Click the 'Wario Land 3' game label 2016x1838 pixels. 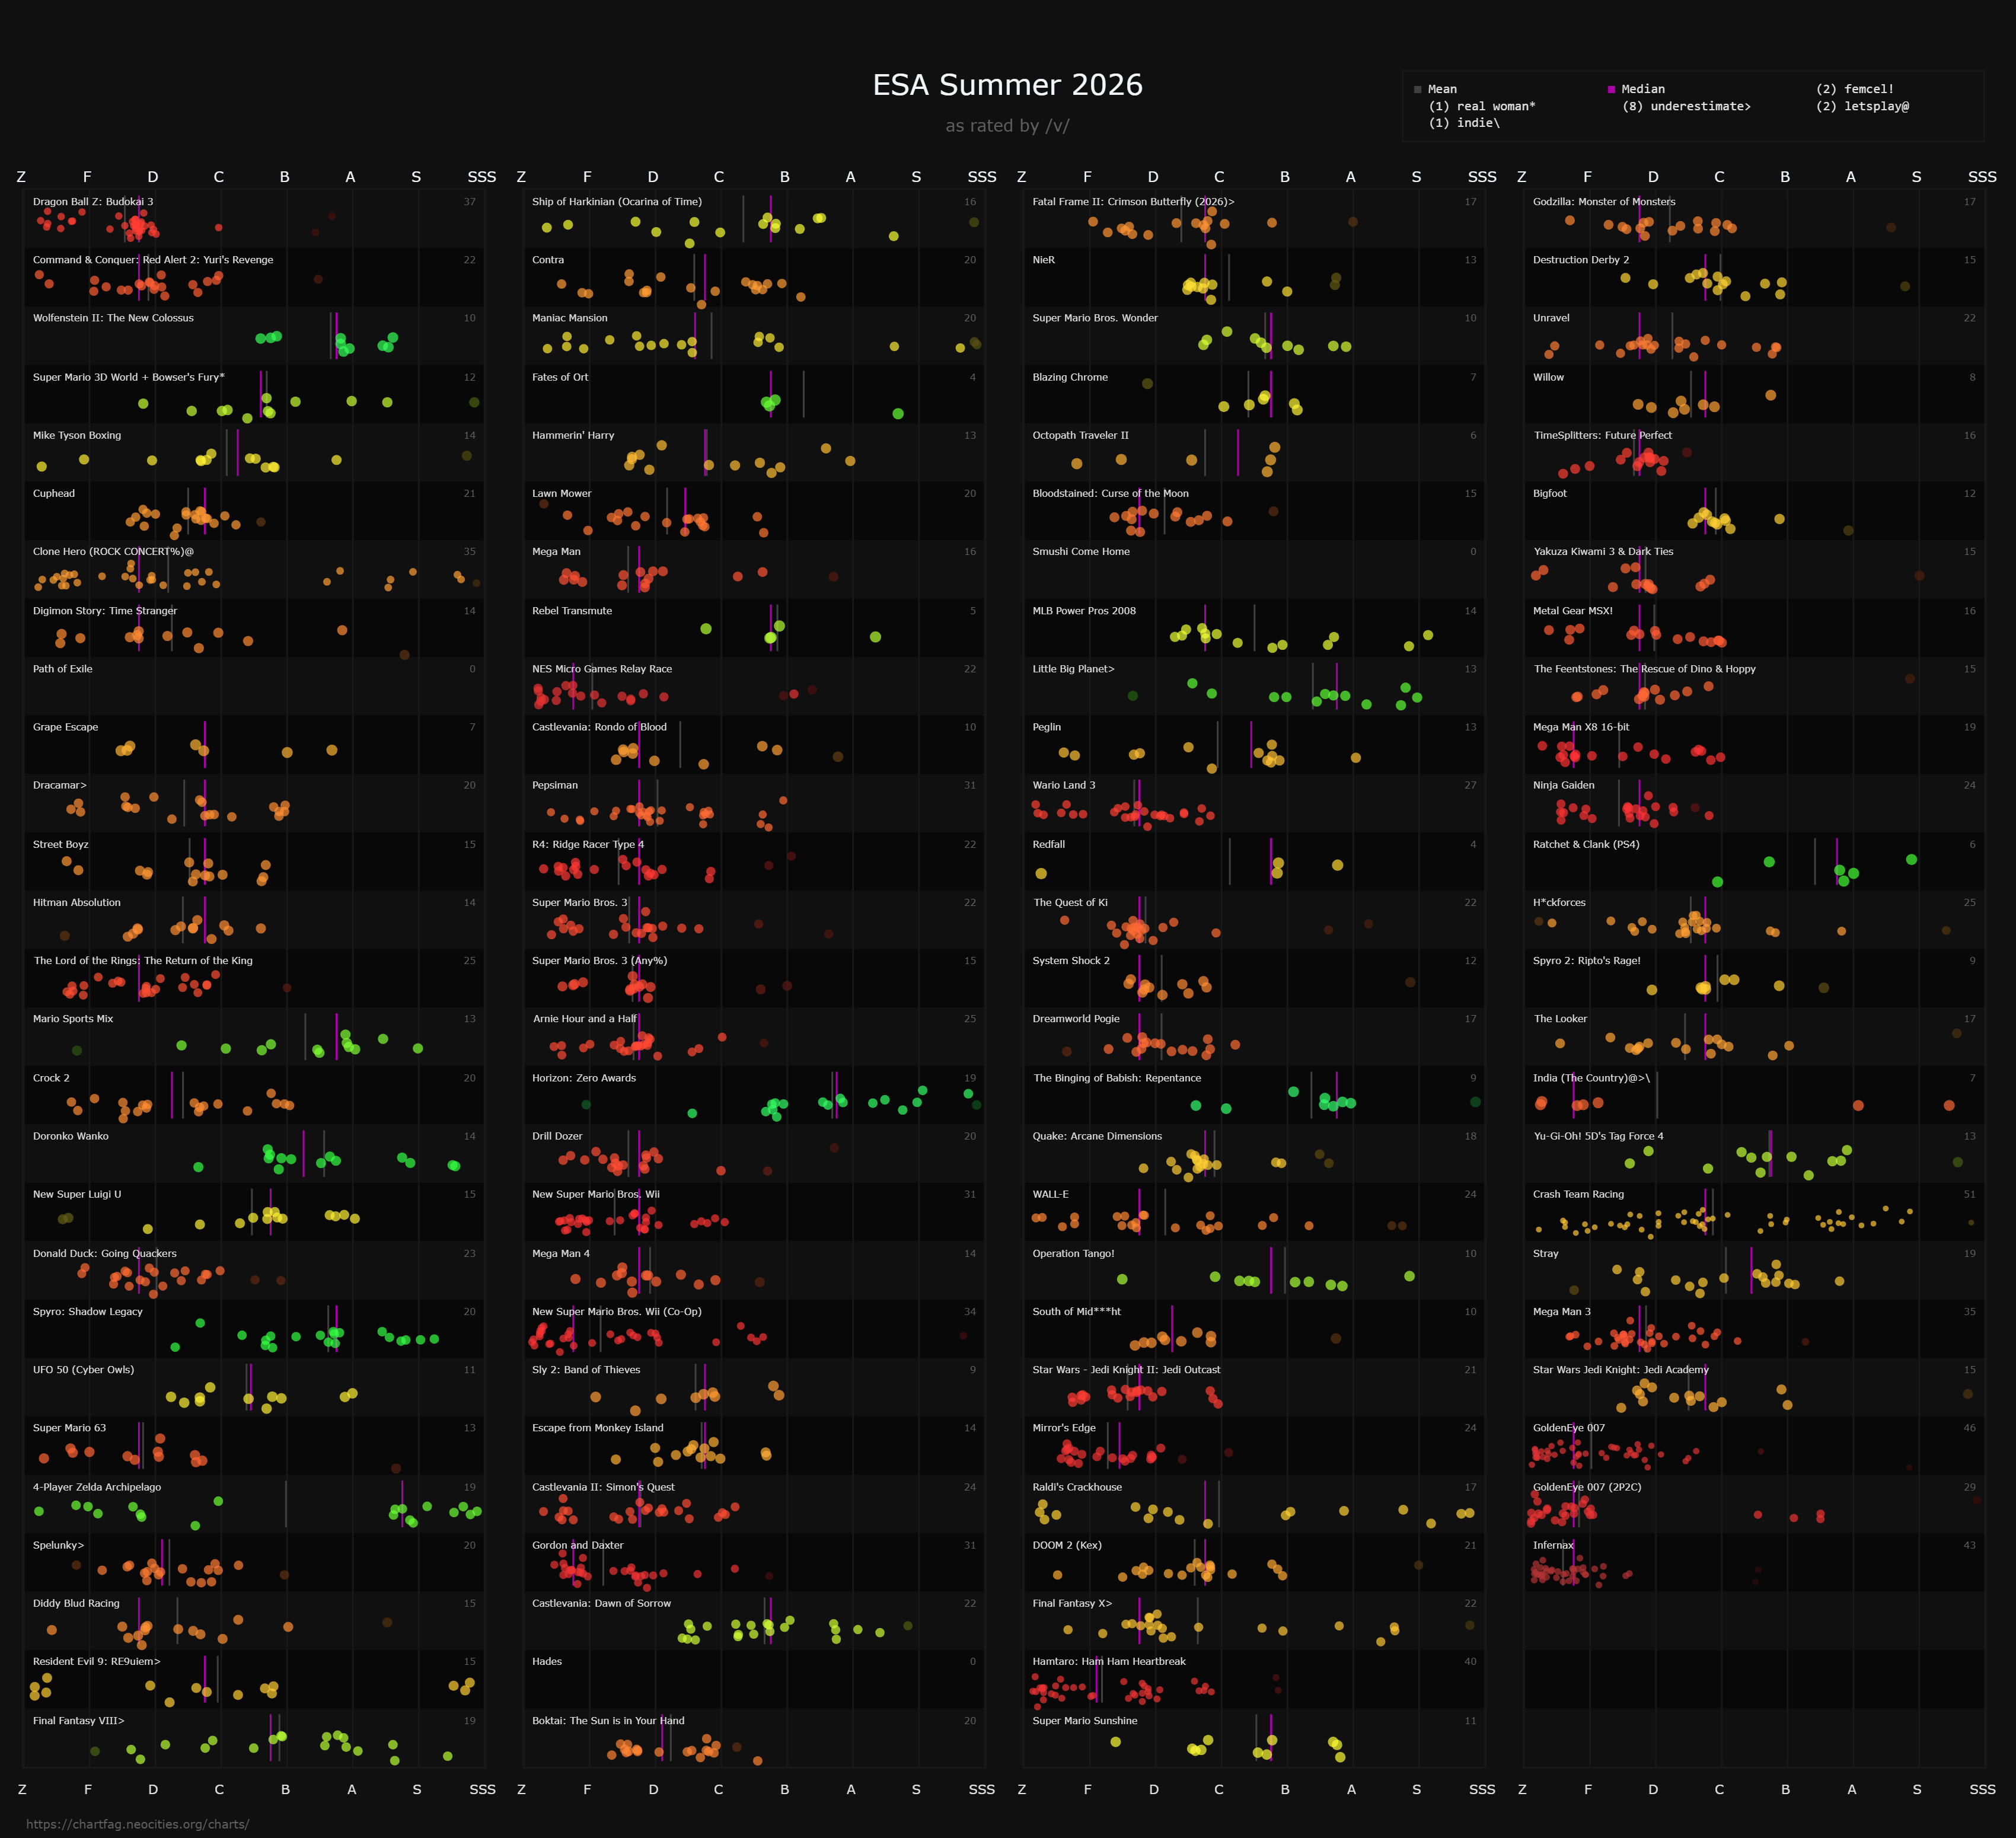[x=1064, y=785]
